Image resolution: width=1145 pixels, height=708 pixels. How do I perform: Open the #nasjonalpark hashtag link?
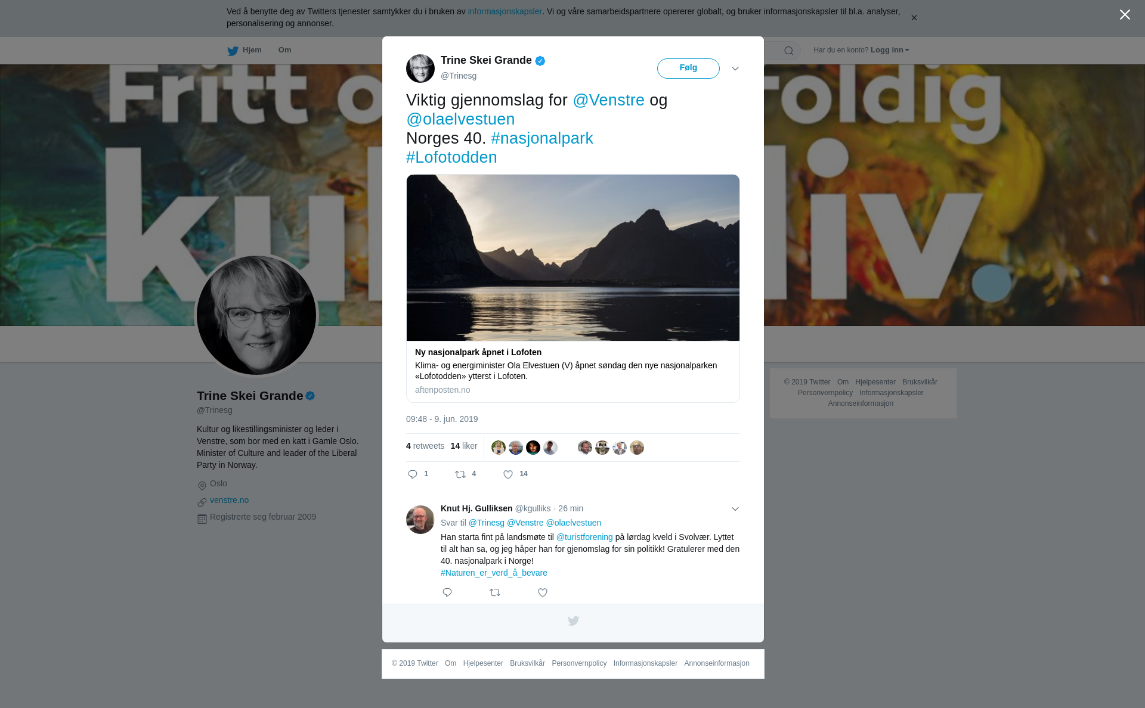[542, 138]
